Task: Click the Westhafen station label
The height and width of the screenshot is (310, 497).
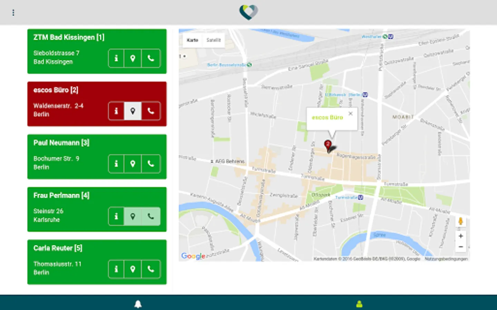Action: (371, 37)
